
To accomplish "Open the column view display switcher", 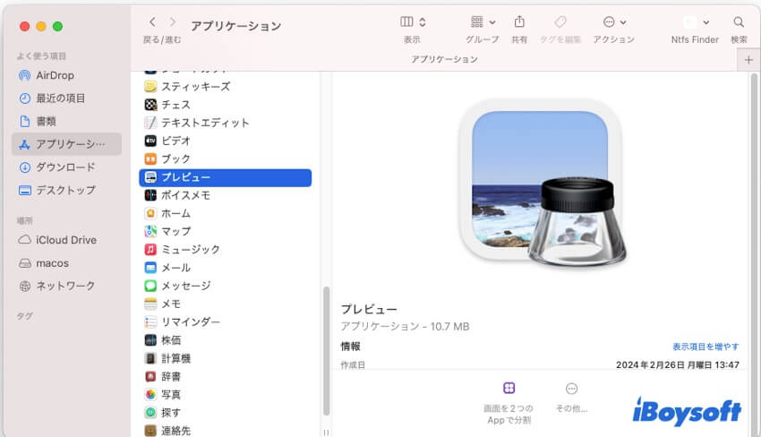I will click(x=413, y=21).
